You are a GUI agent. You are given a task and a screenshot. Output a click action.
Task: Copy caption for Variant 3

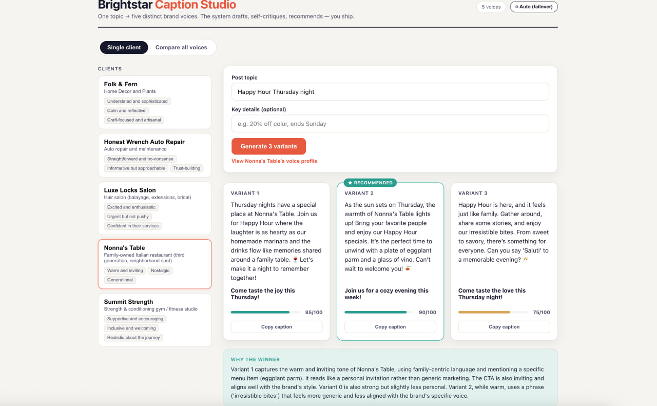[504, 327]
